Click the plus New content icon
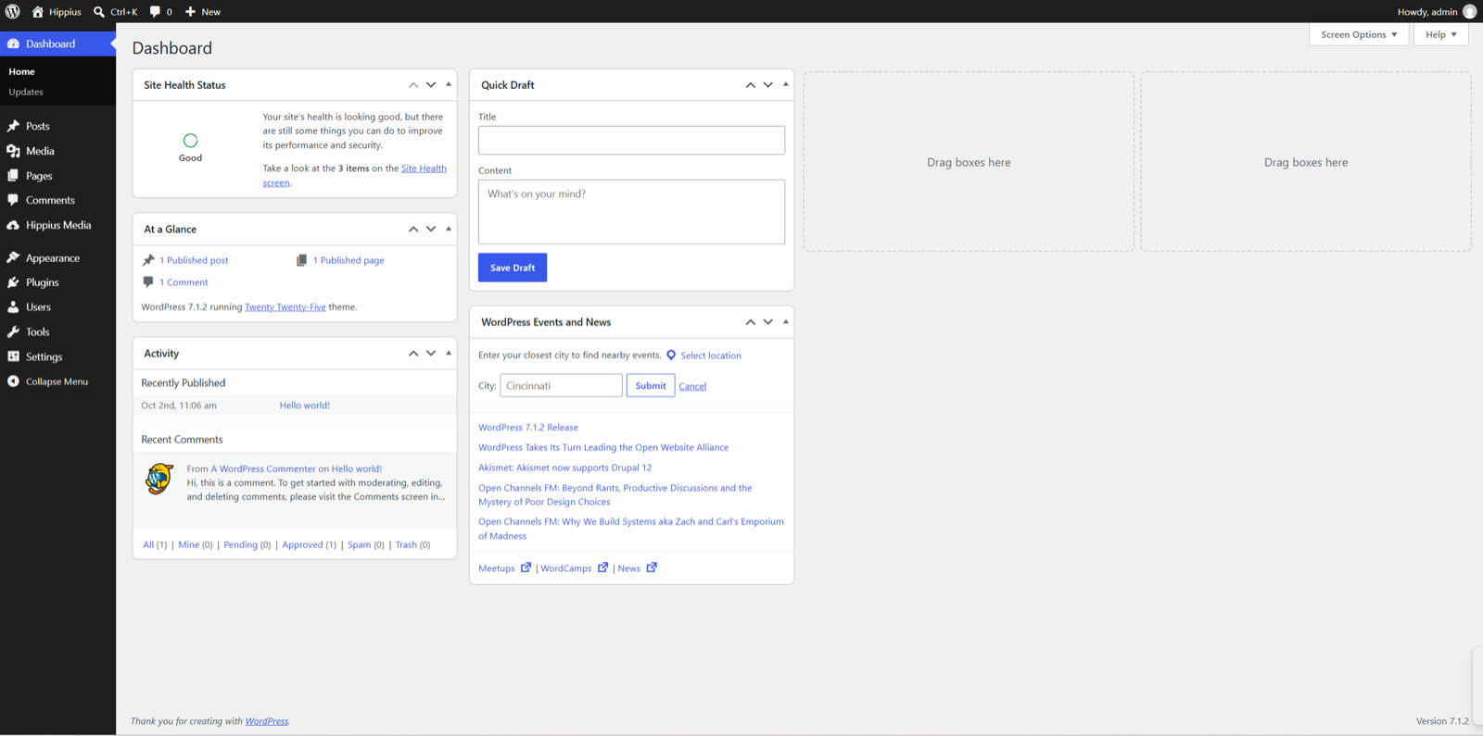 point(190,12)
